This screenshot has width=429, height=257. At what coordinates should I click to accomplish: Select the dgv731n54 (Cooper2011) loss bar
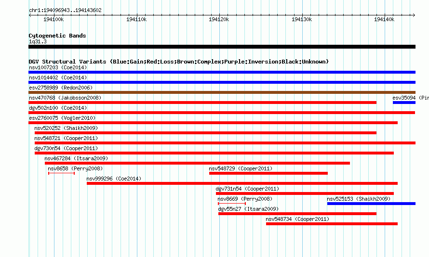305,193
